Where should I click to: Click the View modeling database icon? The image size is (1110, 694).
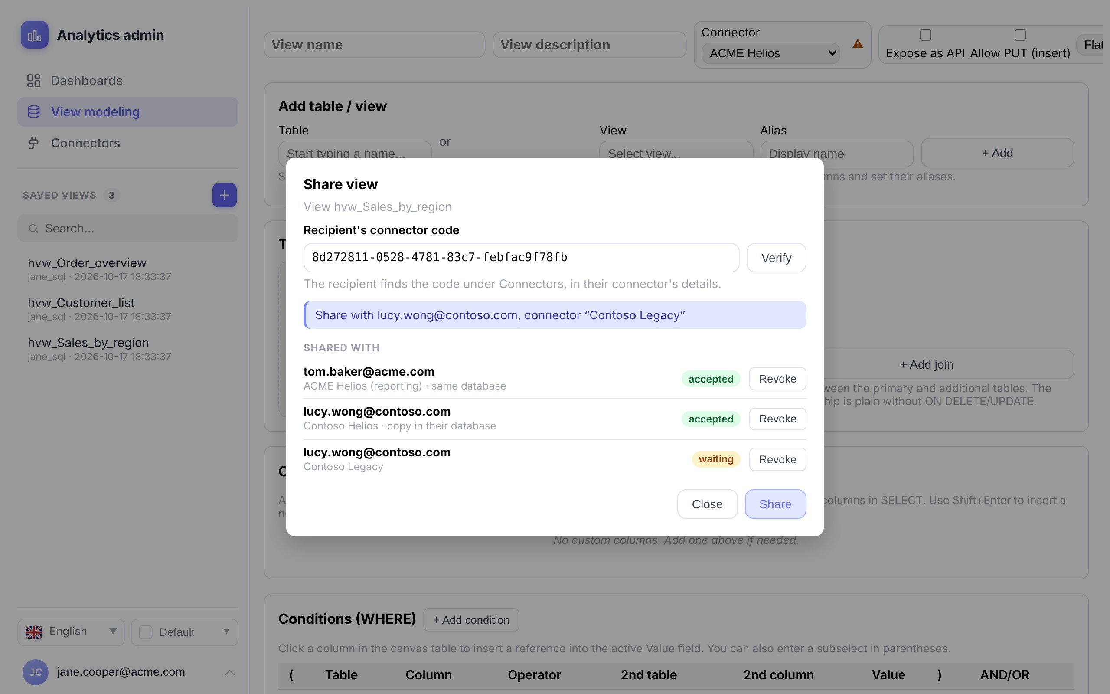[33, 111]
